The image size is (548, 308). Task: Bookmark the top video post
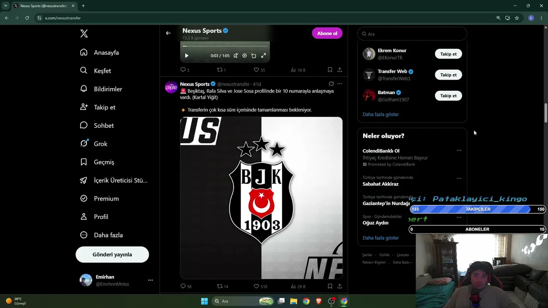[x=330, y=70]
